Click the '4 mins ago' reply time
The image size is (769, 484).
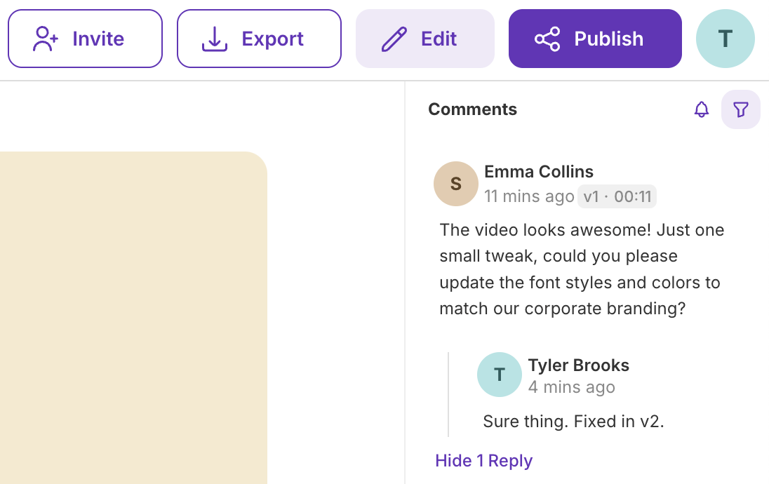coord(571,387)
